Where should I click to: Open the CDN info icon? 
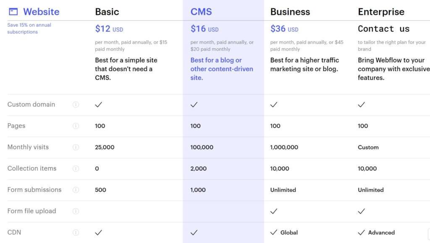click(x=76, y=233)
